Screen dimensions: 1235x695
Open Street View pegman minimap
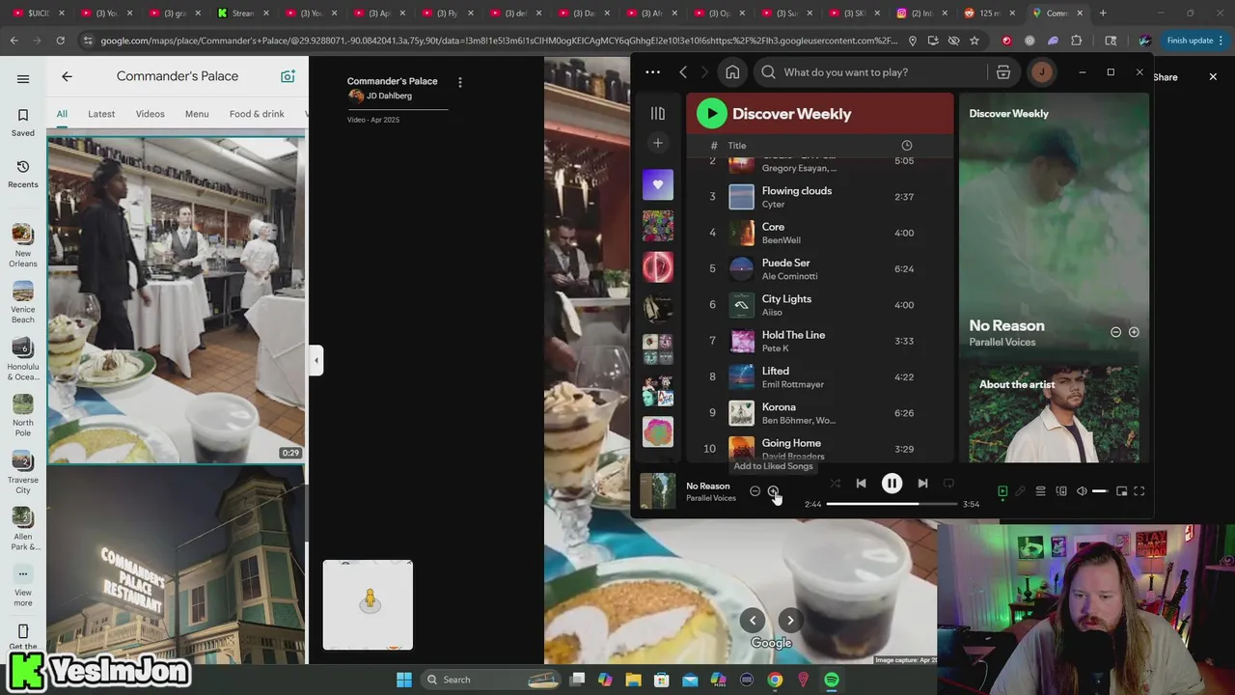368,605
